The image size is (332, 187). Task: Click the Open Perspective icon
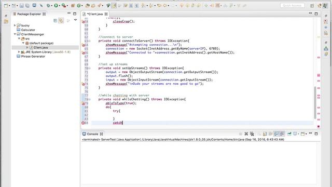[x=312, y=6]
